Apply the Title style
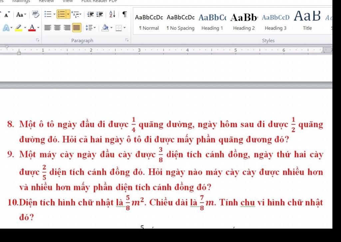 pos(307,21)
